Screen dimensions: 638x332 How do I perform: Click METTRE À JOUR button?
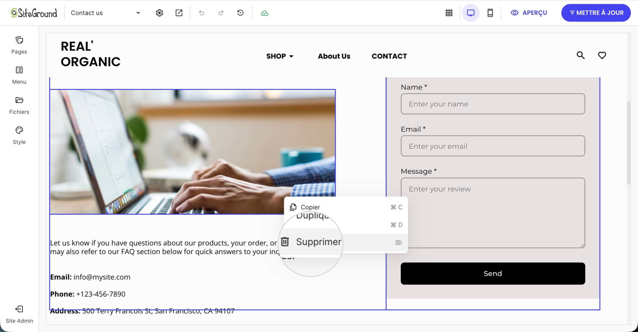click(596, 13)
